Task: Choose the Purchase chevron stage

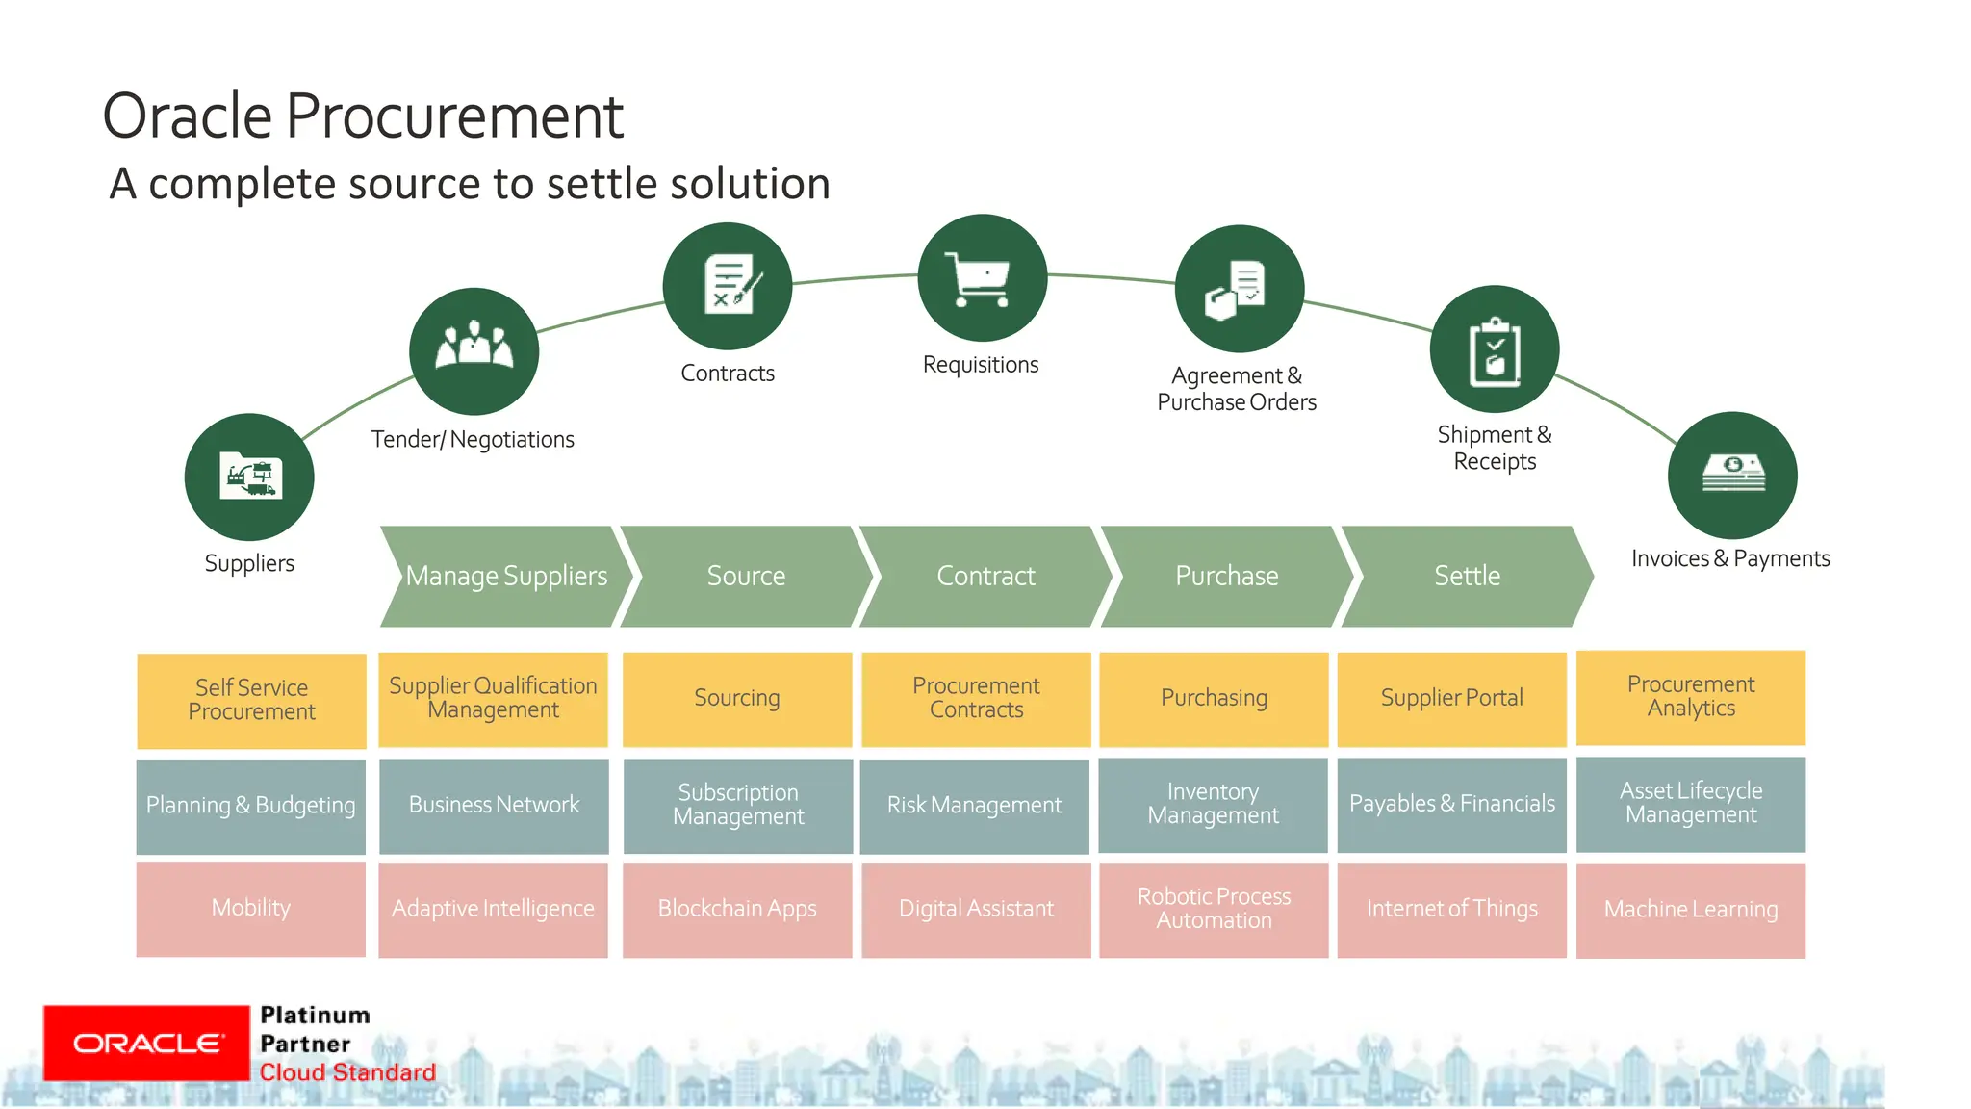Action: 1226,576
